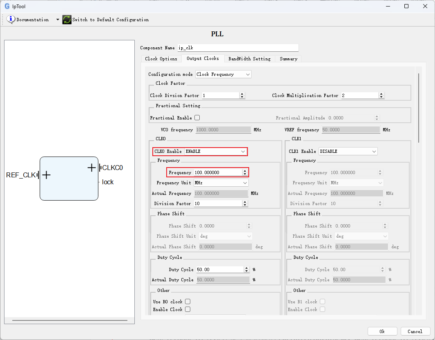Toggle CLK0 Enable Clock checkbox
Viewport: 435px width, 340px height.
[x=188, y=309]
